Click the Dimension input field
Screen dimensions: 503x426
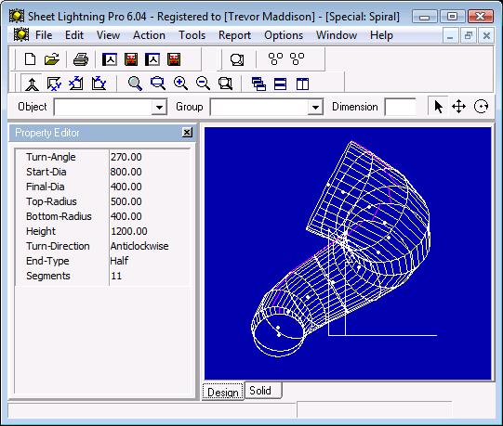coord(401,108)
